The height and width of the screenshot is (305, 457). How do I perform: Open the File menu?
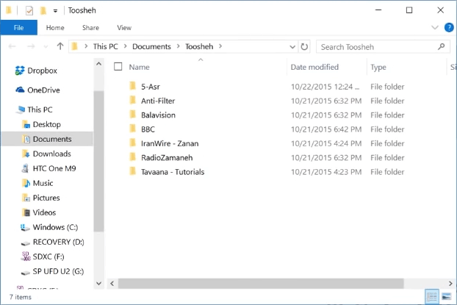[x=19, y=28]
